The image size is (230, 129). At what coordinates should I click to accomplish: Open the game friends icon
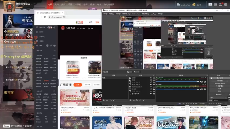[x=220, y=5]
